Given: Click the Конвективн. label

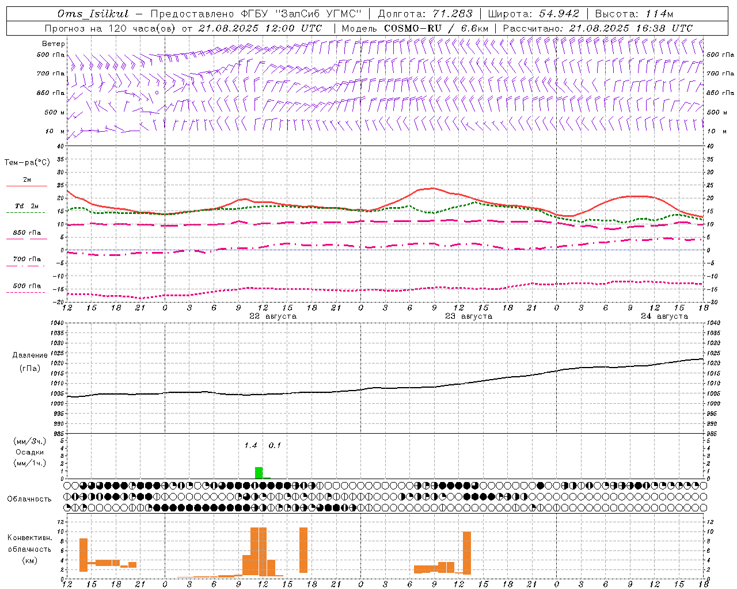Looking at the screenshot, I should point(30,538).
